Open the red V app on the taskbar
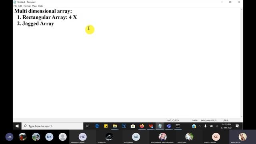The image size is (256, 144). coord(151,126)
